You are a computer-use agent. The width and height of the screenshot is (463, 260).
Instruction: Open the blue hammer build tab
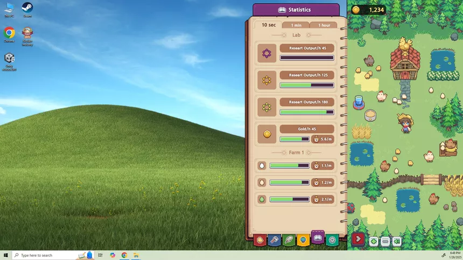(x=275, y=240)
